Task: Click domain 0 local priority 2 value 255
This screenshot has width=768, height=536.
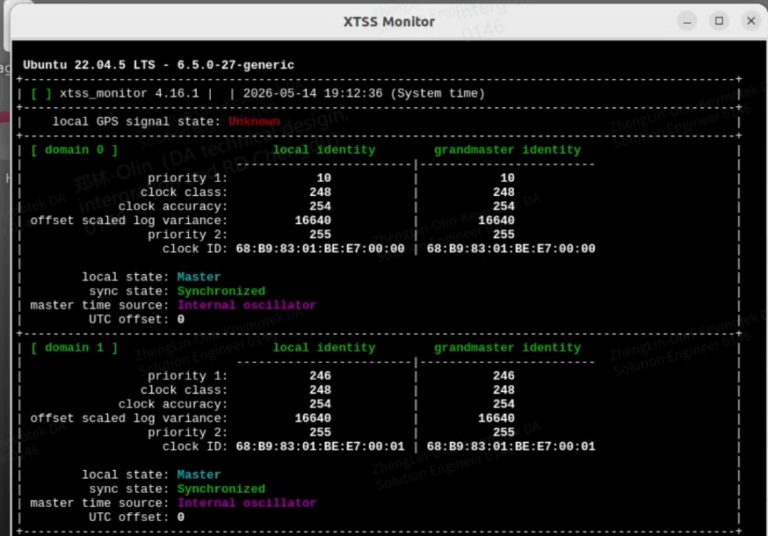Action: pos(321,235)
